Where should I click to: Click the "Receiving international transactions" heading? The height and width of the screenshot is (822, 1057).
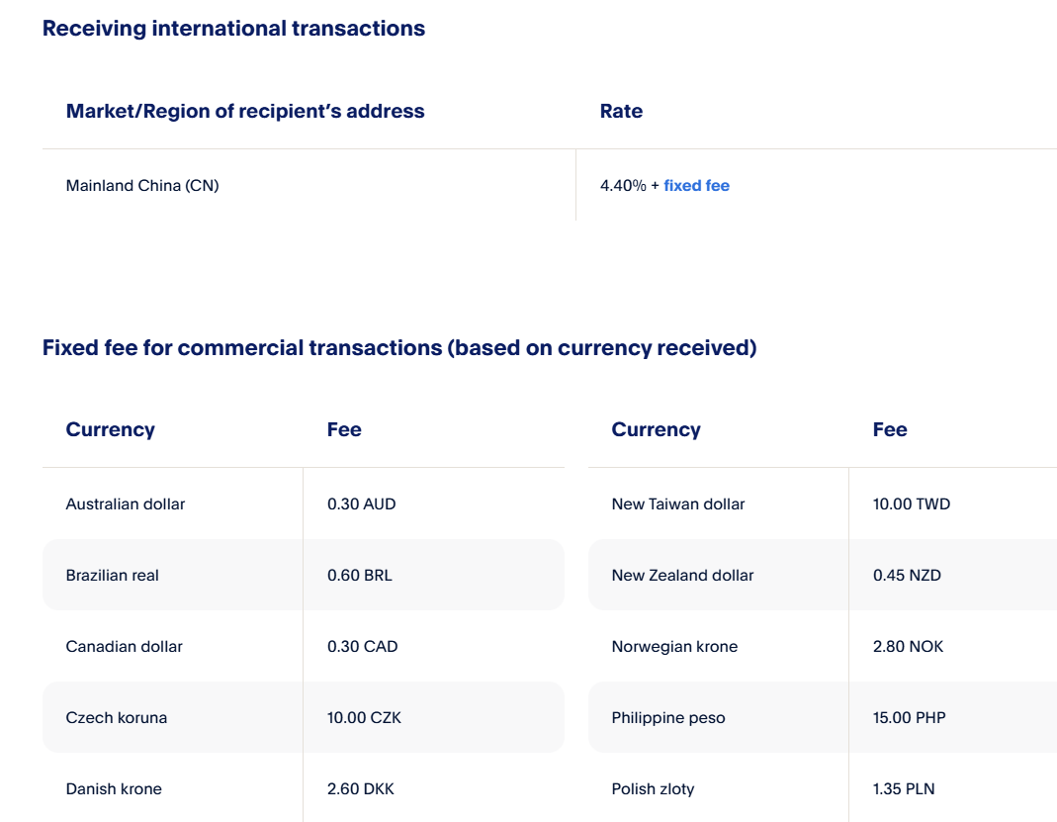click(x=233, y=29)
